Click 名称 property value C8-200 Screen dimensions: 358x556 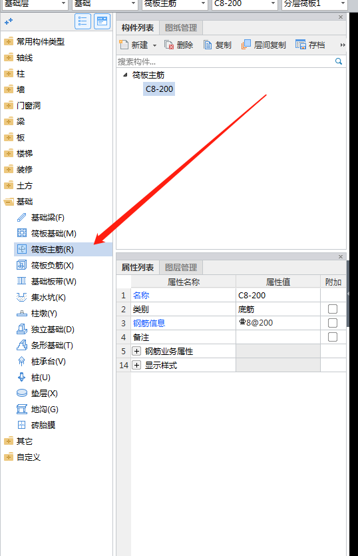(278, 295)
